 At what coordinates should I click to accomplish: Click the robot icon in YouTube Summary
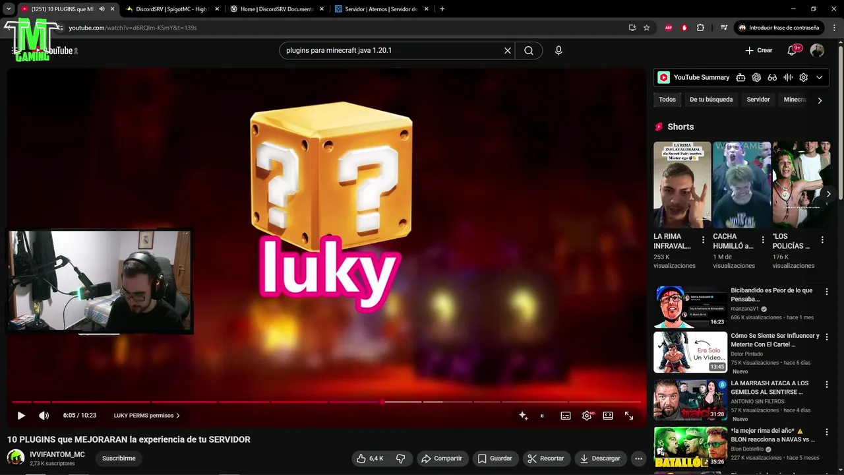coord(740,77)
